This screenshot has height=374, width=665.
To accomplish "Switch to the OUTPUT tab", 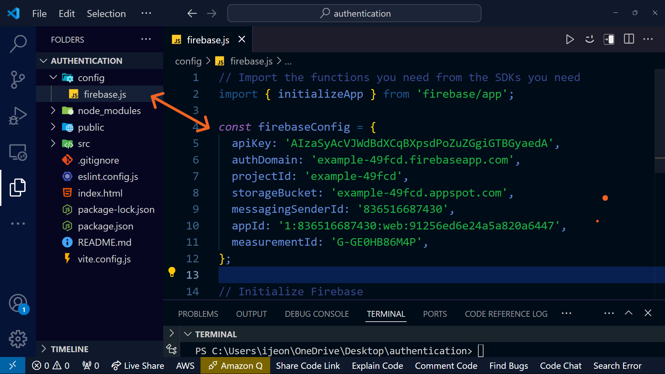I will pyautogui.click(x=251, y=314).
